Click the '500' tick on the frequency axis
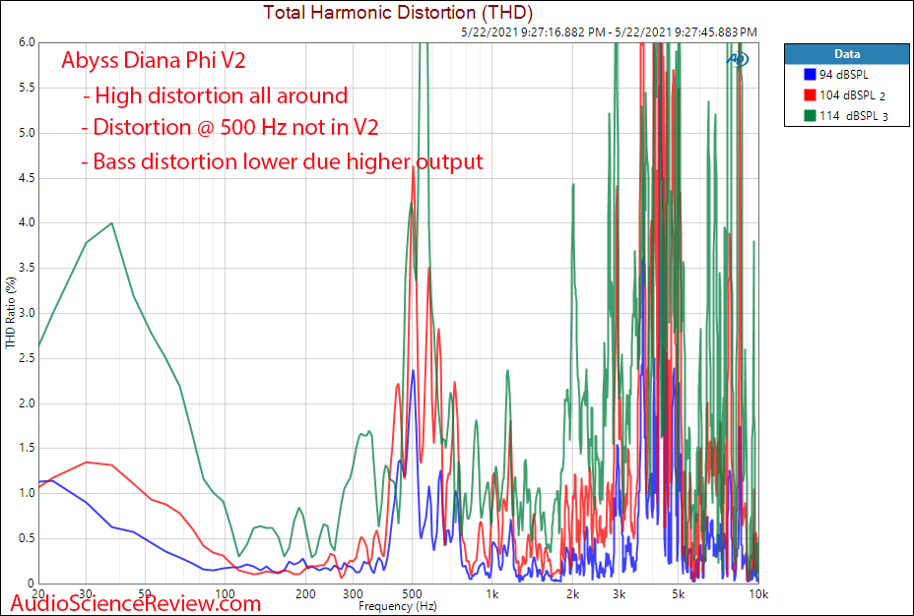Image resolution: width=914 pixels, height=616 pixels. point(412,594)
